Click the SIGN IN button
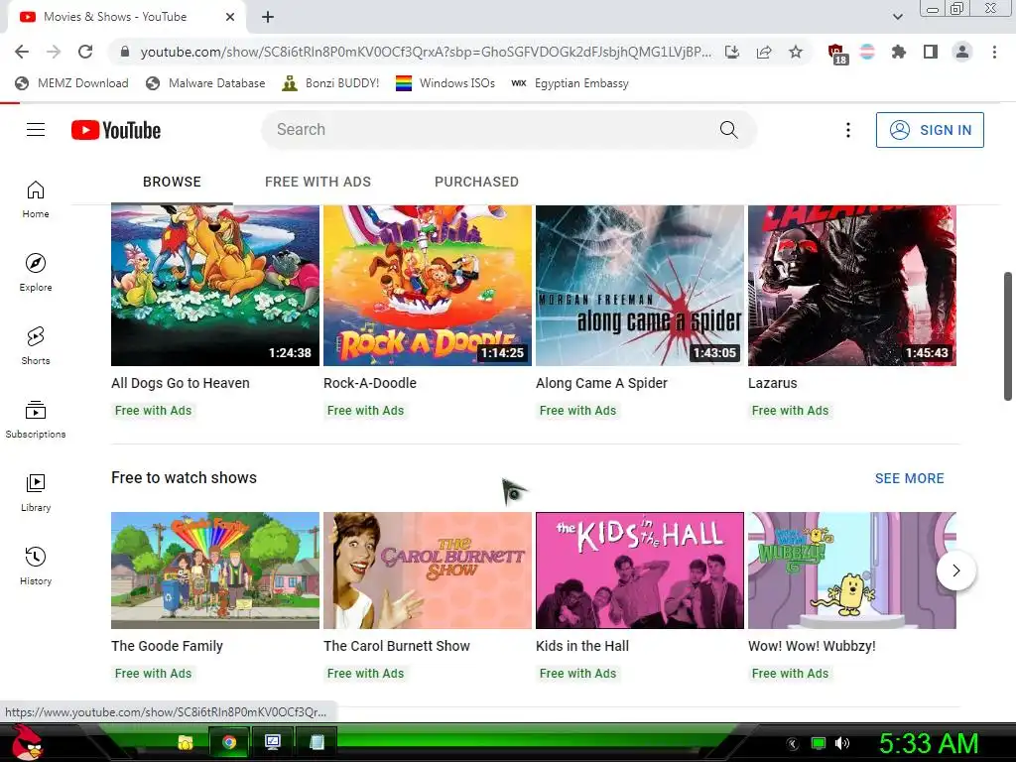This screenshot has height=762, width=1016. click(929, 130)
